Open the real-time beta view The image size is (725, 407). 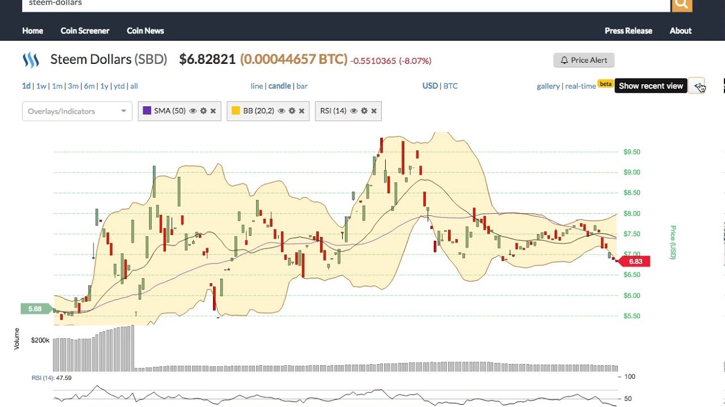point(581,86)
